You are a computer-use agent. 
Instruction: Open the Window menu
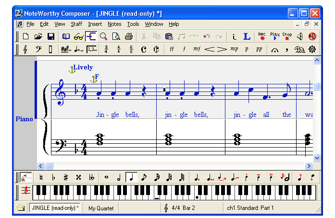tap(154, 24)
